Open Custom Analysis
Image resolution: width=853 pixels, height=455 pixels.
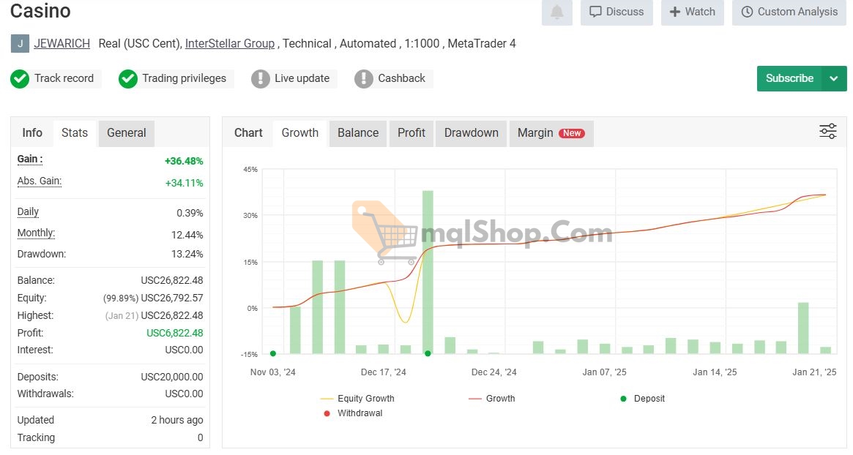point(789,12)
